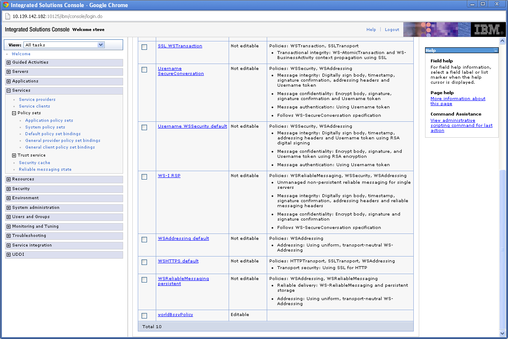Image resolution: width=508 pixels, height=339 pixels.
Task: Expand the Service integration section
Action: 8,245
